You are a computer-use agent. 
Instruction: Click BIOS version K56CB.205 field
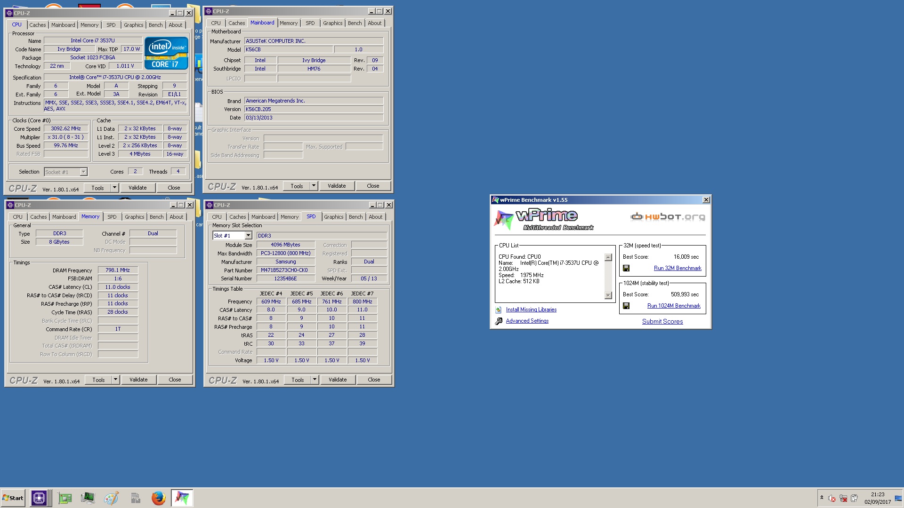[314, 109]
